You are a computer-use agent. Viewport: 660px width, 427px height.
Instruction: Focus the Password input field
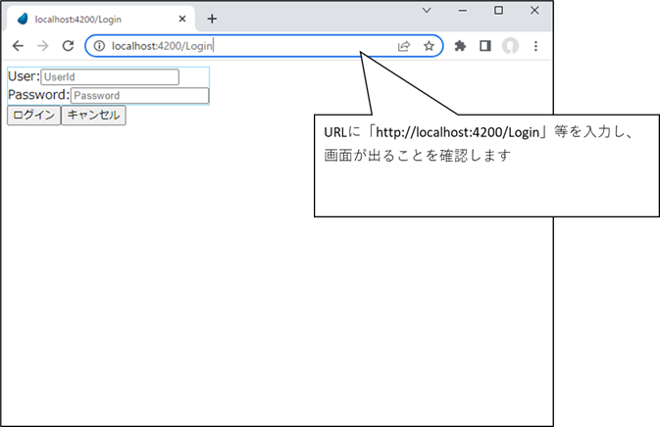[139, 96]
